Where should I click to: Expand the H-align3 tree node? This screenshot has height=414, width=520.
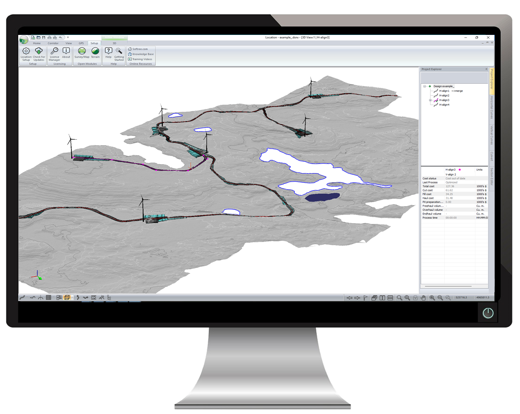(430, 100)
